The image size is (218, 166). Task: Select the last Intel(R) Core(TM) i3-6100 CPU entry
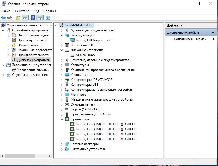click(x=106, y=139)
